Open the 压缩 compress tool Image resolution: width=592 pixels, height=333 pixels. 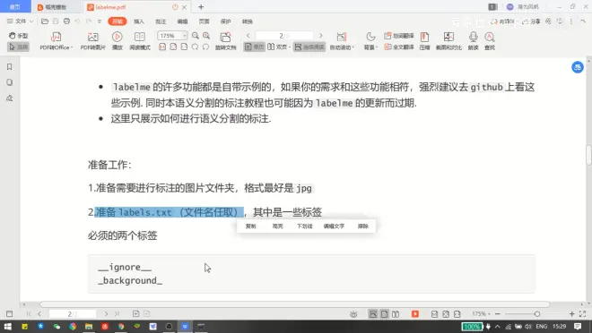click(425, 41)
